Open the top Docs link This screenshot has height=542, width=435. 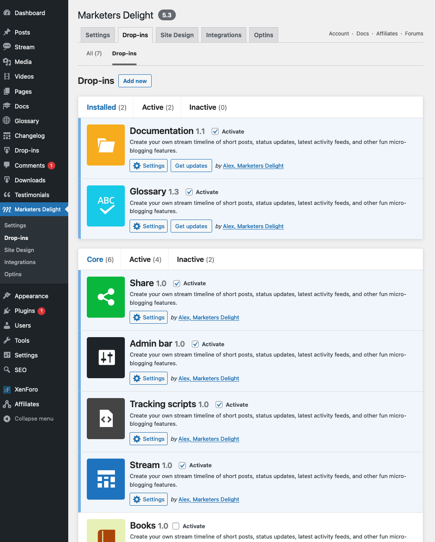point(362,34)
